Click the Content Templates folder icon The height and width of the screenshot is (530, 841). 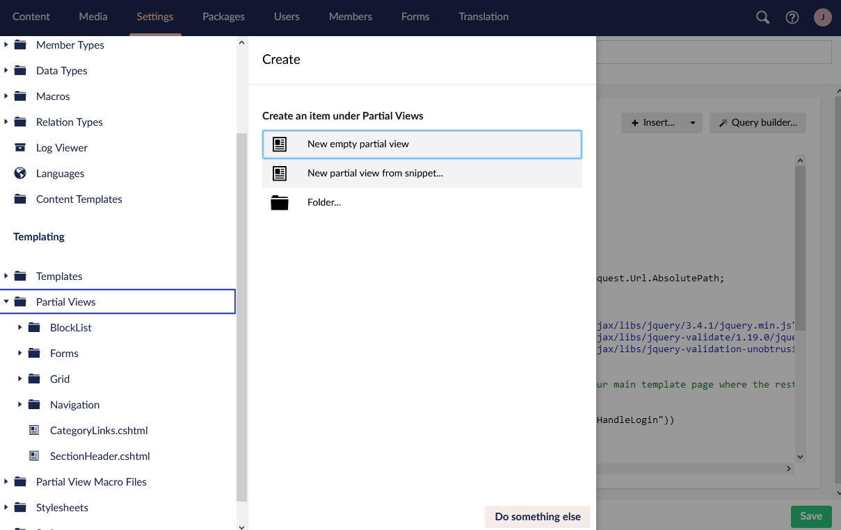click(x=20, y=199)
